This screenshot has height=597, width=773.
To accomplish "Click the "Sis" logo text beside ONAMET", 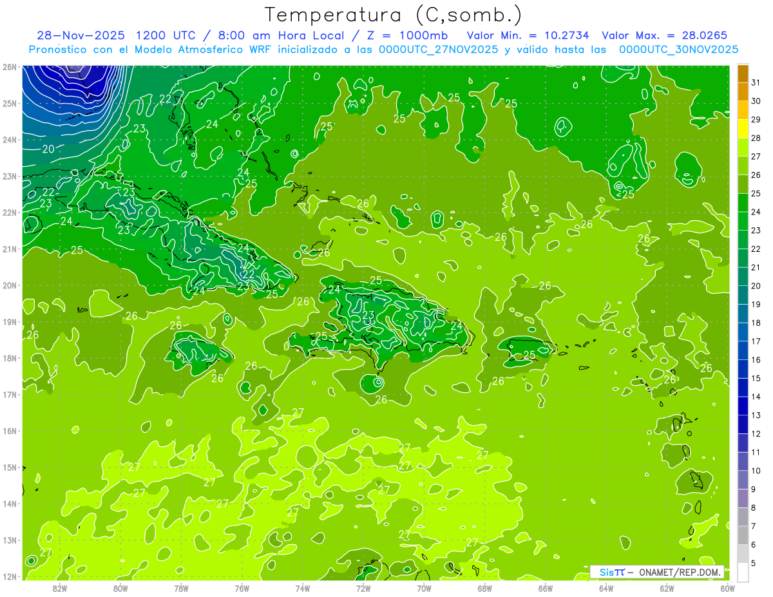I will tap(606, 571).
